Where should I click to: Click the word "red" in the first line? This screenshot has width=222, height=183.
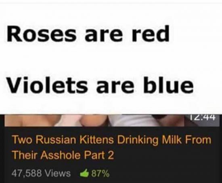(151, 34)
